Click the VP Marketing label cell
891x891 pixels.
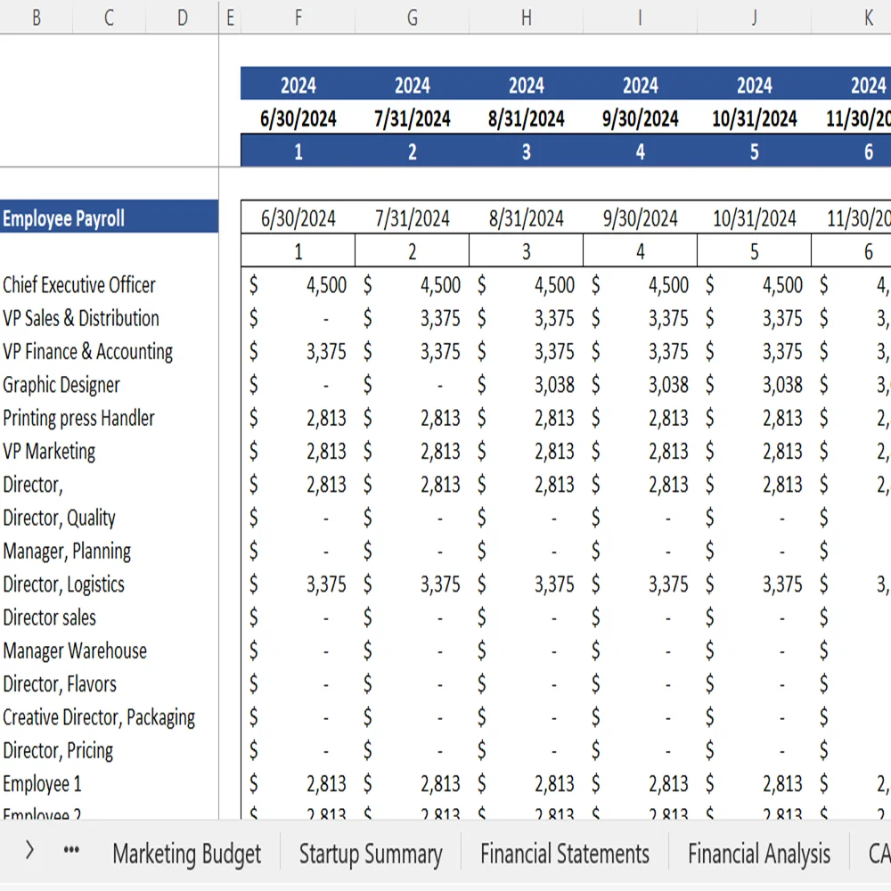(51, 451)
